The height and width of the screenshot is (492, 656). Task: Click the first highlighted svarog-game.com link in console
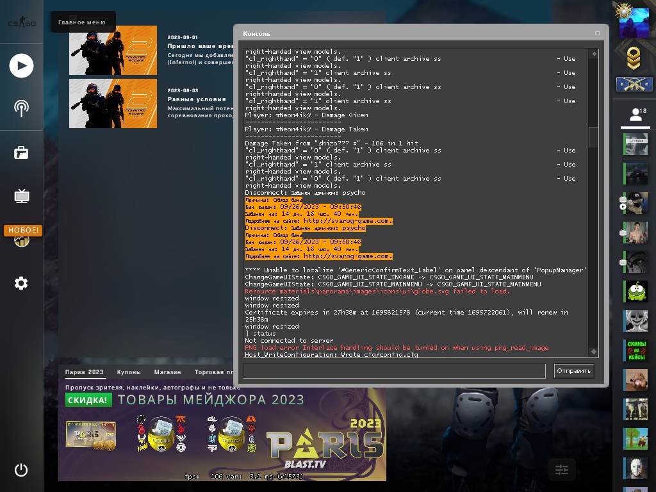pos(348,221)
